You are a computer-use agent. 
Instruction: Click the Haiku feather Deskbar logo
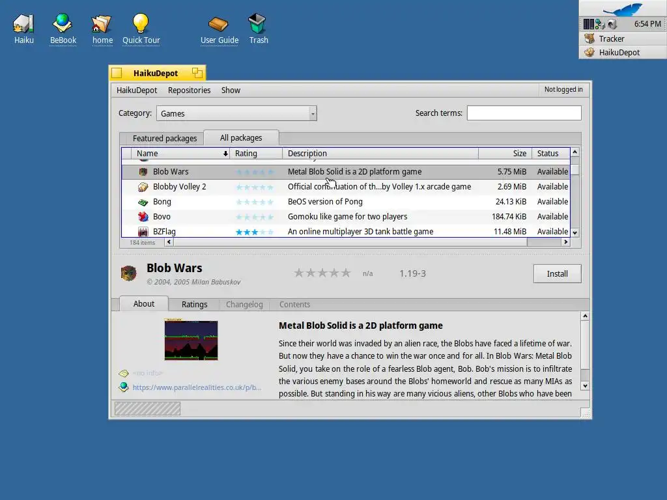(x=623, y=8)
